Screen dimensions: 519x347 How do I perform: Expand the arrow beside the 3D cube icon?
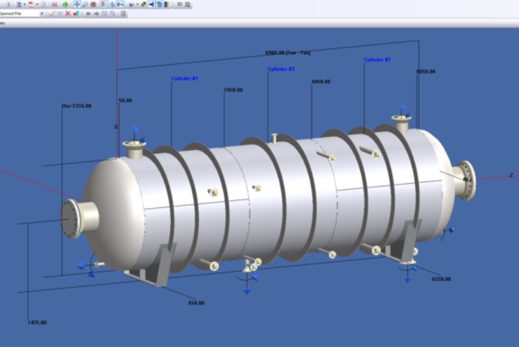point(137,4)
